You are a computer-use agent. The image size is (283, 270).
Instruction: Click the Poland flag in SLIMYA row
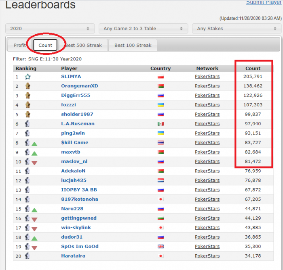161,77
